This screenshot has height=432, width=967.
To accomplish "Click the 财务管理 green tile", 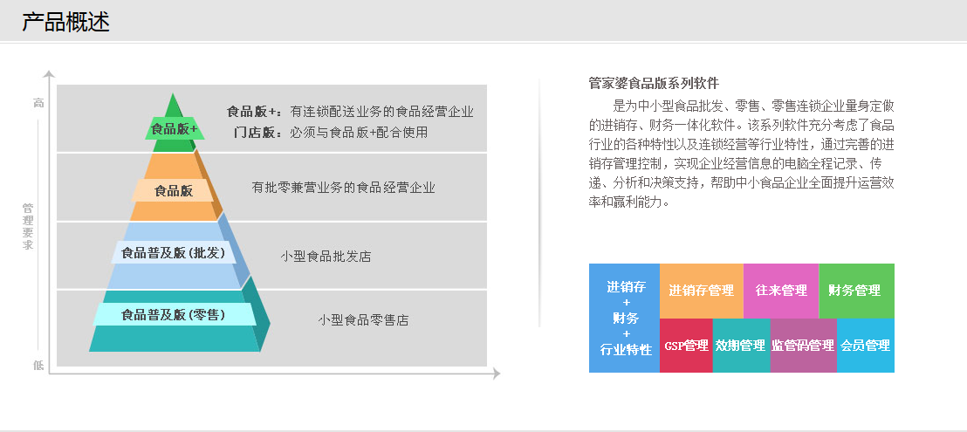I will click(856, 291).
